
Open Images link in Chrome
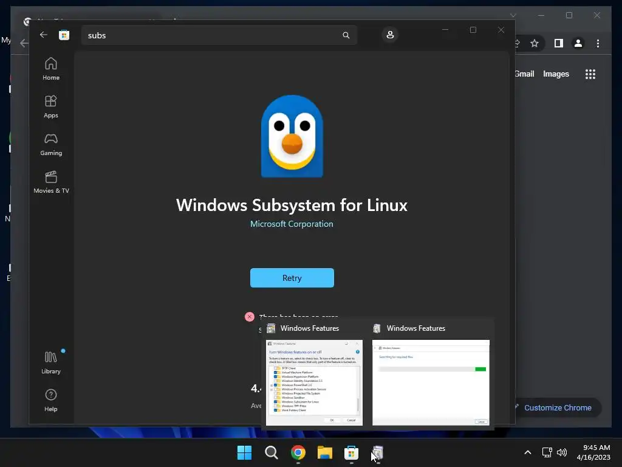[556, 74]
